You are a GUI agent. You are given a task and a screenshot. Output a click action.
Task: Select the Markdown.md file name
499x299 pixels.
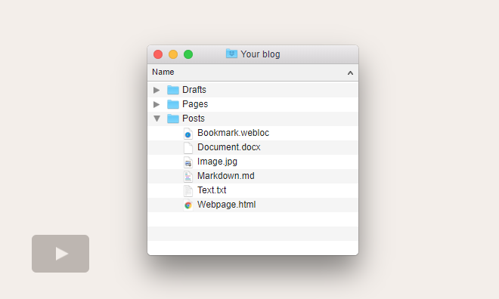226,176
